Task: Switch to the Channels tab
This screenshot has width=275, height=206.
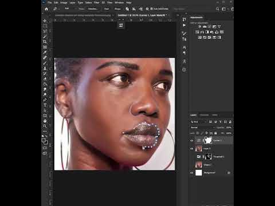Action: tap(205, 115)
